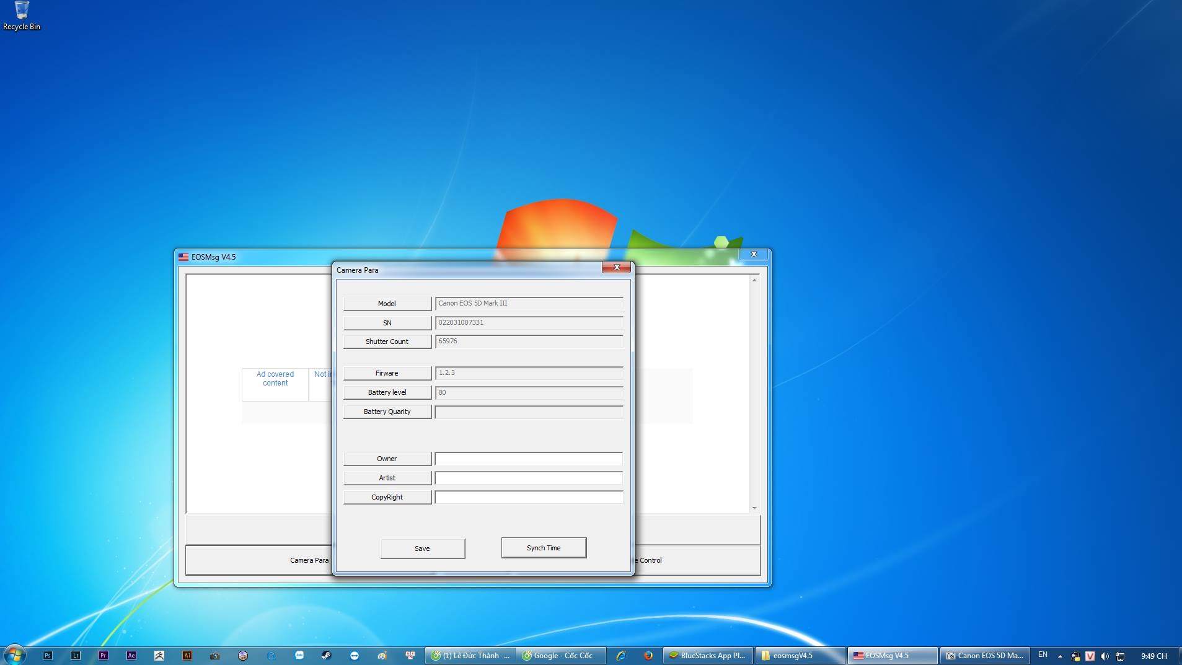This screenshot has height=665, width=1182.
Task: Click the Shutter Count label button
Action: (387, 341)
